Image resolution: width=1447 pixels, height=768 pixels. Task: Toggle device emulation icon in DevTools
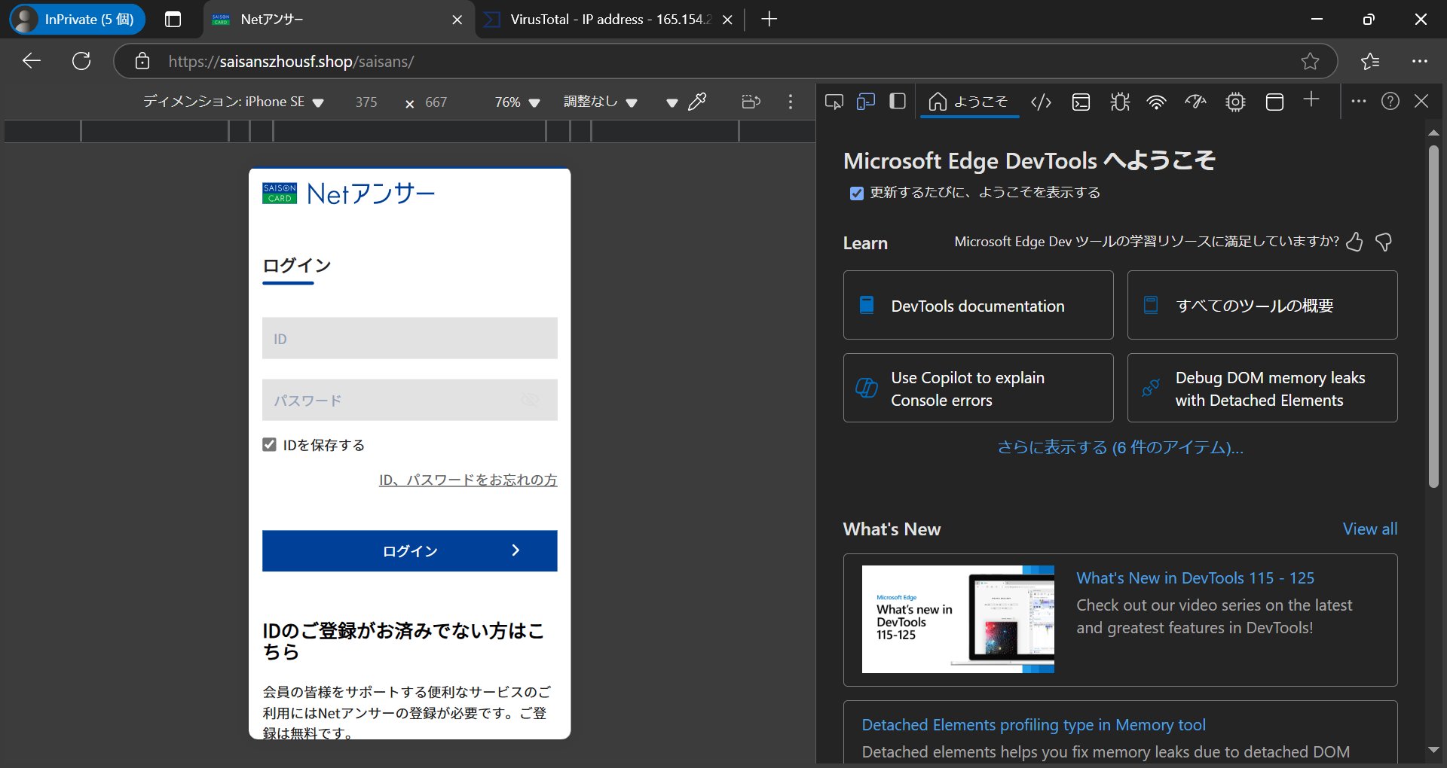pyautogui.click(x=865, y=102)
